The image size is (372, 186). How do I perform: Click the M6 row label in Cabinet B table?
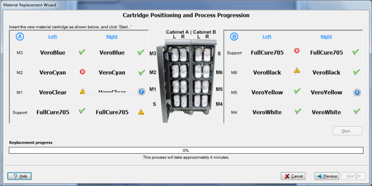(x=234, y=73)
